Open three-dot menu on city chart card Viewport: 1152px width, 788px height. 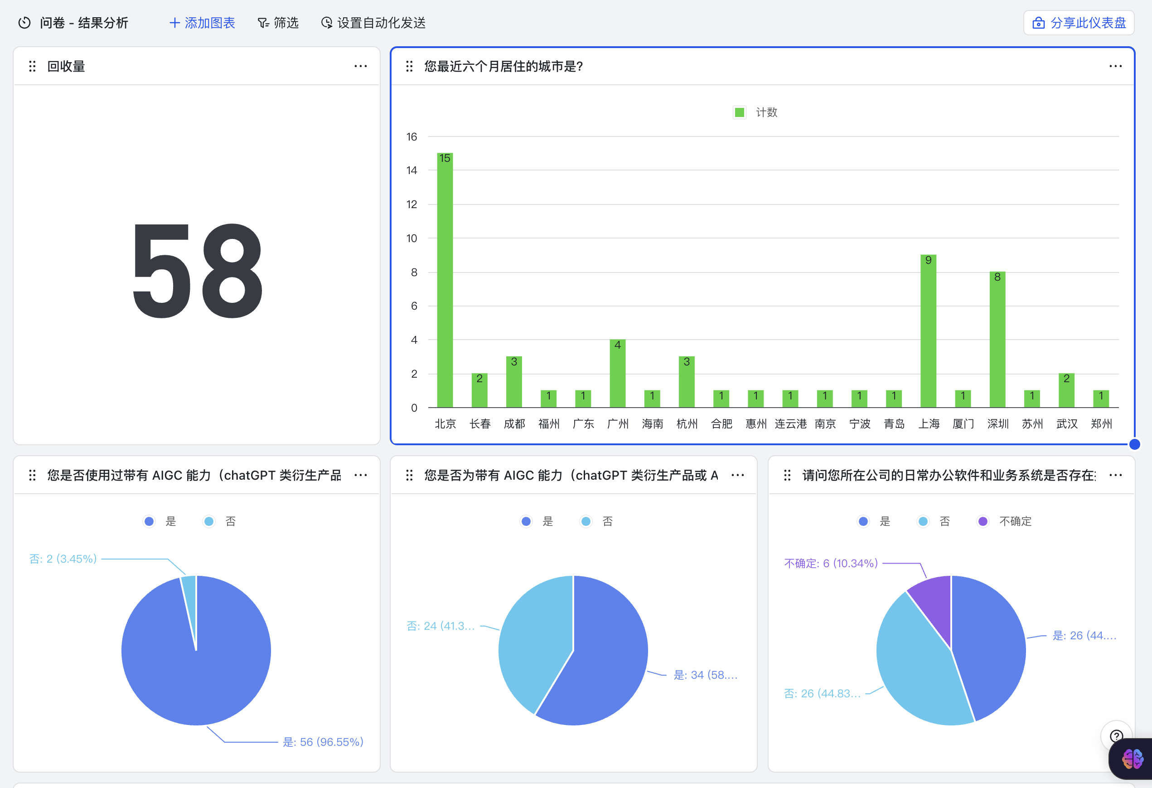click(x=1115, y=67)
